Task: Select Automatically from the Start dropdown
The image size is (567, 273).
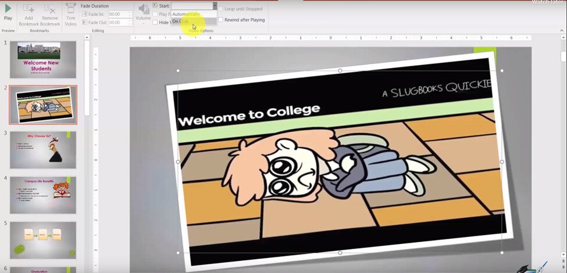Action: click(x=186, y=14)
